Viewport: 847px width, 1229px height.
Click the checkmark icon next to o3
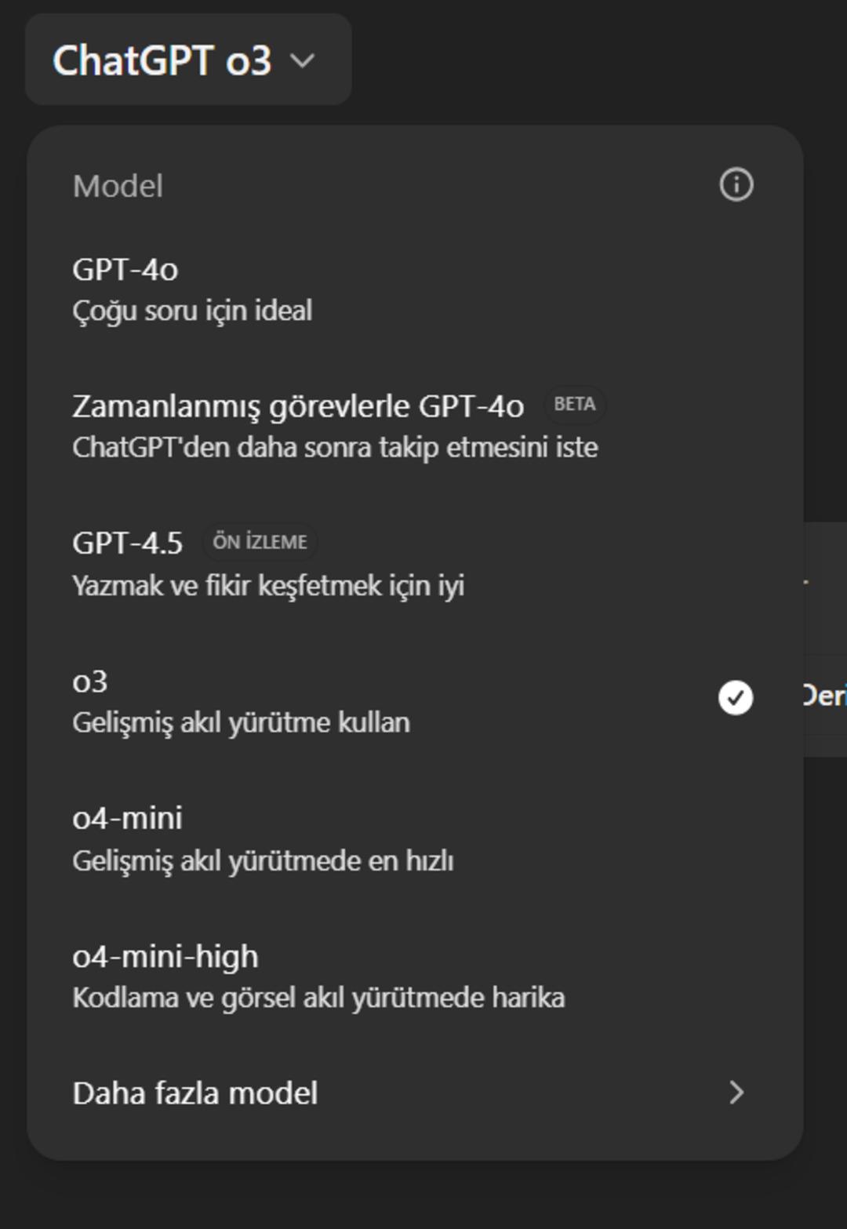[x=736, y=697]
